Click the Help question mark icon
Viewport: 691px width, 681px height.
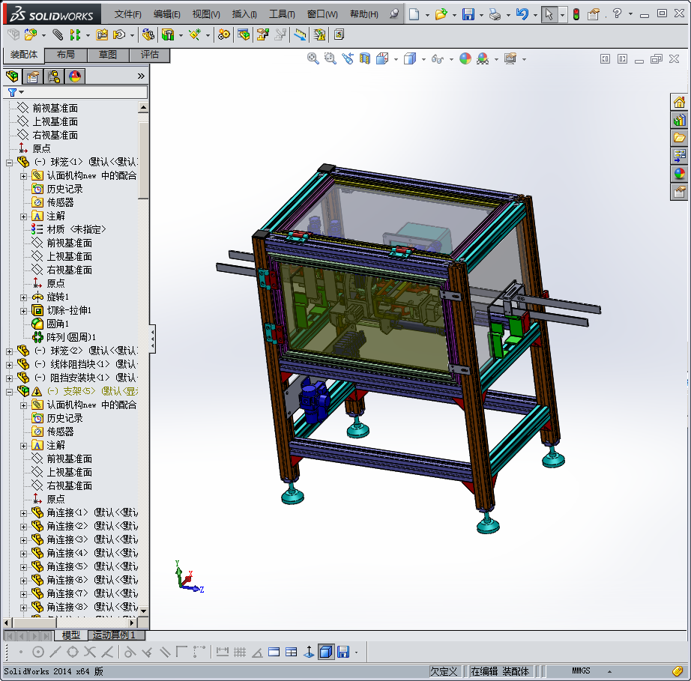[x=617, y=13]
